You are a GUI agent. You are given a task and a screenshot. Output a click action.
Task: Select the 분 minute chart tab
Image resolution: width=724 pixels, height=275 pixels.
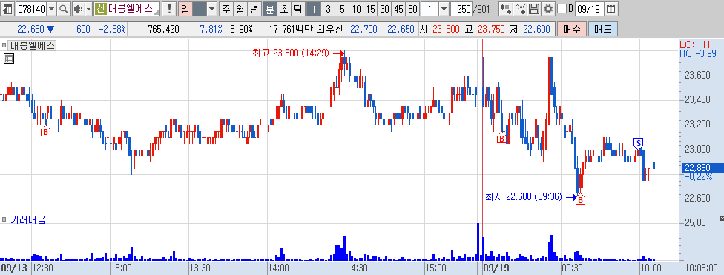(270, 8)
